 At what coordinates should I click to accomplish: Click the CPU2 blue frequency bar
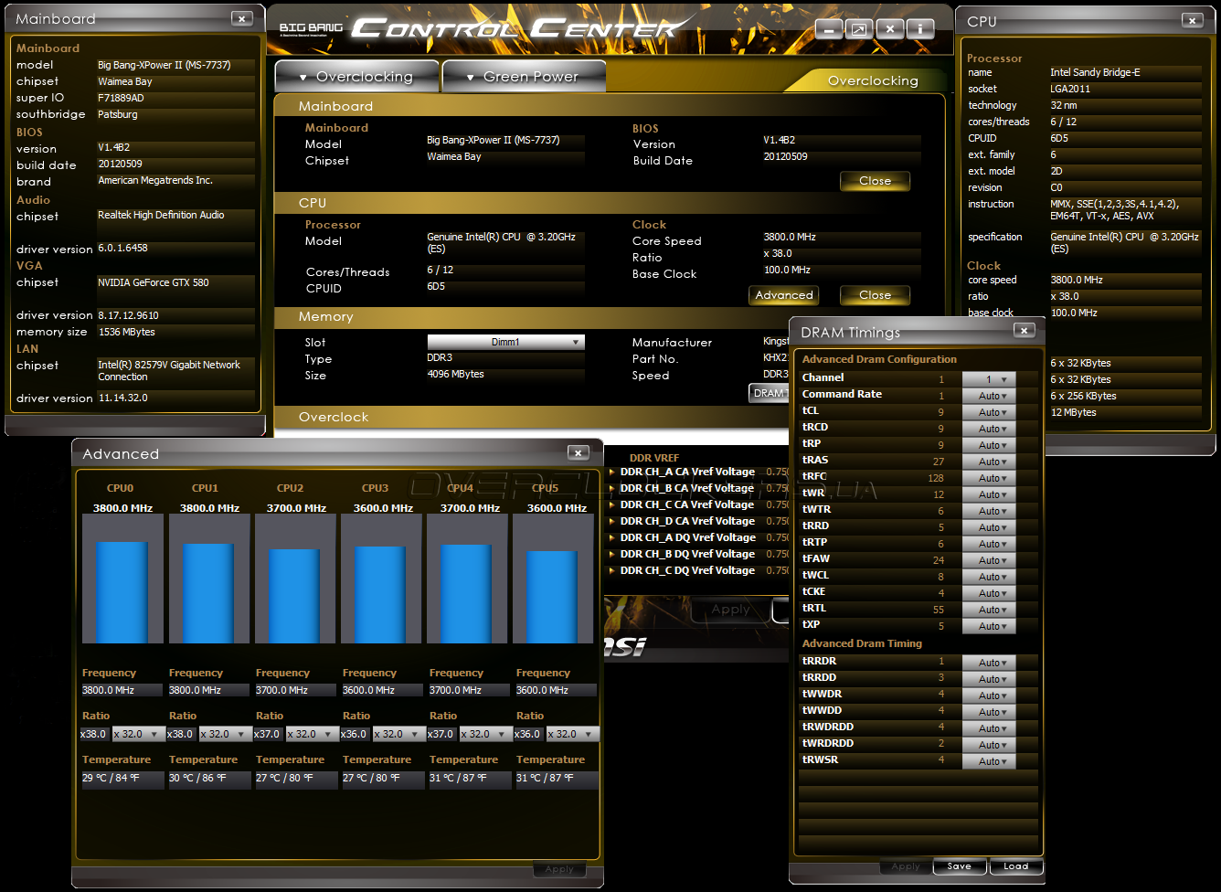pos(294,596)
